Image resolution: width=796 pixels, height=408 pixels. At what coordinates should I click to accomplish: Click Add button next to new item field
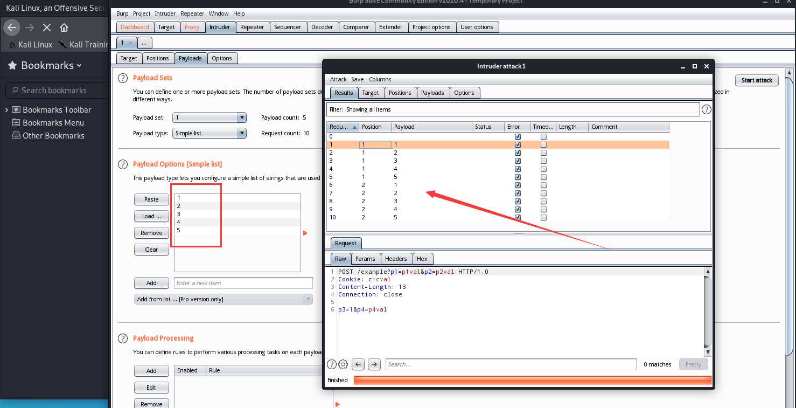click(151, 283)
